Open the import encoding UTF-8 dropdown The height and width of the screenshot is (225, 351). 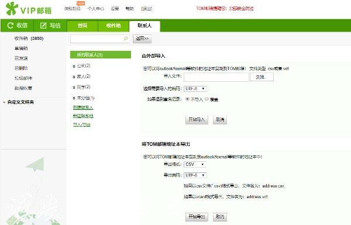(x=195, y=89)
